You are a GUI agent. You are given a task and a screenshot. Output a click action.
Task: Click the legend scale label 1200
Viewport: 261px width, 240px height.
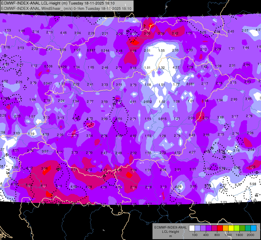(x=228, y=235)
